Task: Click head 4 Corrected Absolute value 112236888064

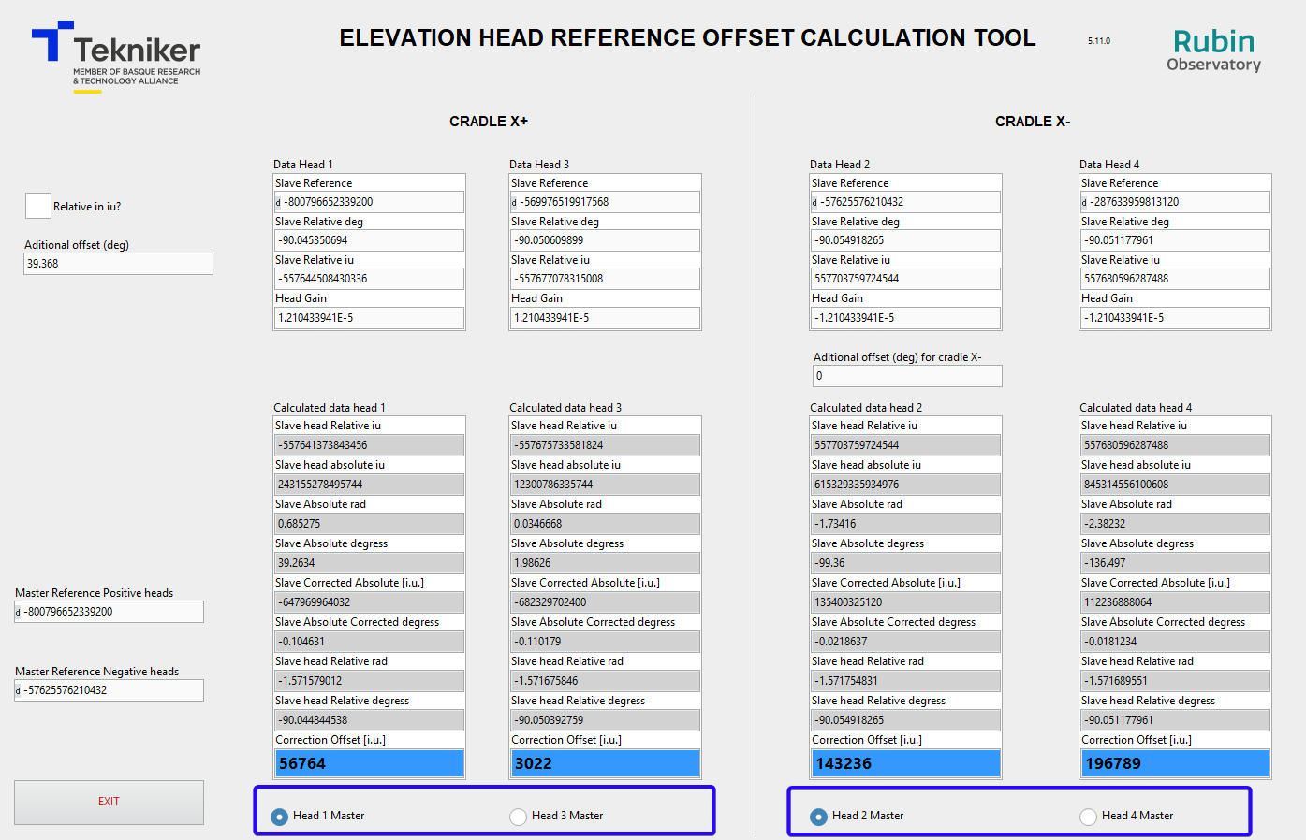Action: pyautogui.click(x=1175, y=602)
